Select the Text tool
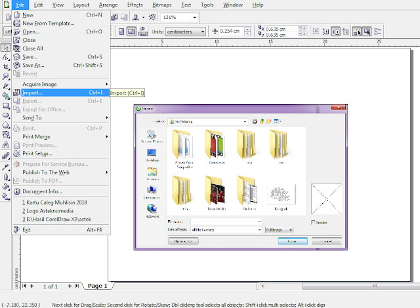The height and width of the screenshot is (308, 420). coord(6,145)
